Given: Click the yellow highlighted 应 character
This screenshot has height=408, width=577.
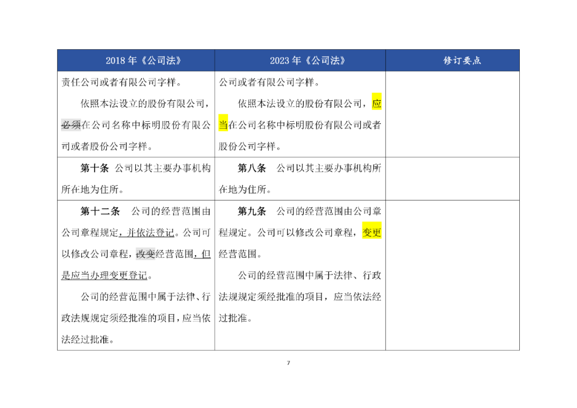Looking at the screenshot, I should 377,104.
